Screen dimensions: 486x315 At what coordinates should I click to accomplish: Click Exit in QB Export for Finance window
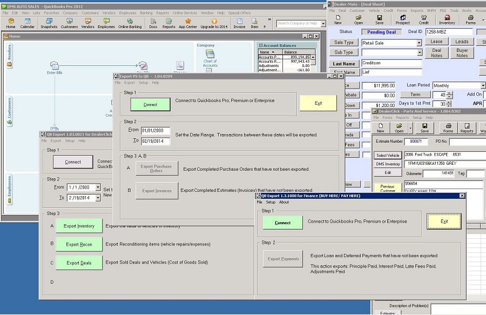(x=444, y=222)
